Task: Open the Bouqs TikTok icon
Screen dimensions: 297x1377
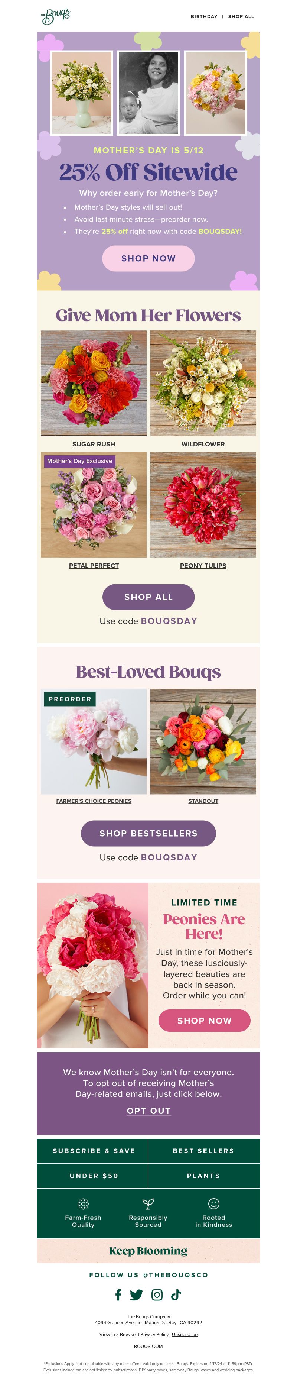Action: 176,1294
